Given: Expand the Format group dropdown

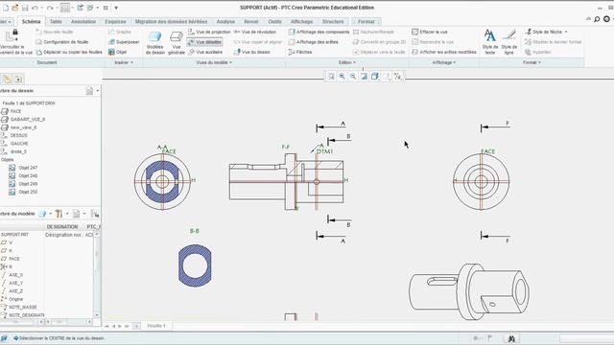Looking at the screenshot, I should [531, 62].
